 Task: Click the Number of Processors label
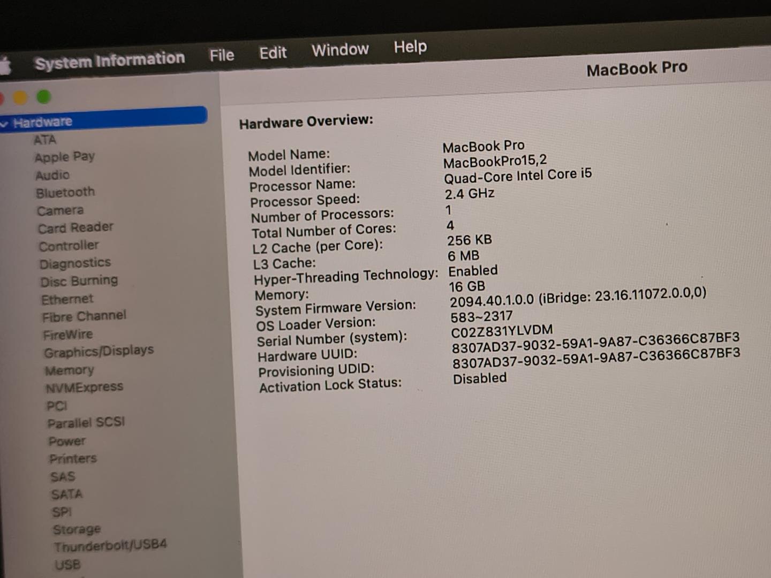click(322, 216)
